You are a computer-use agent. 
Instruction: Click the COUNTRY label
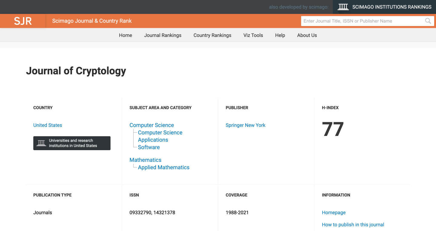click(43, 107)
